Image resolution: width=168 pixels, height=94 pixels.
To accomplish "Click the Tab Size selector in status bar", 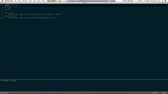I will pos(155,93).
